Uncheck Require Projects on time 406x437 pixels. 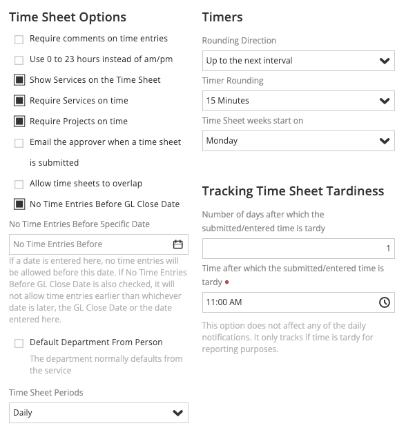click(x=19, y=122)
